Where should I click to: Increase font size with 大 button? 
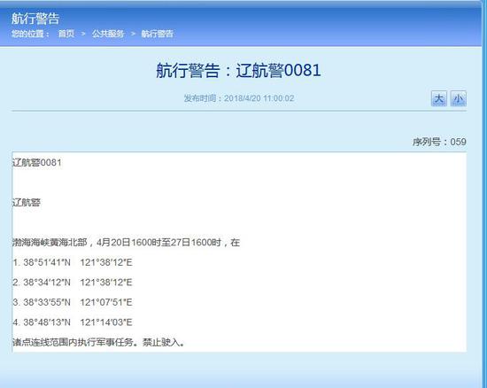click(x=439, y=99)
